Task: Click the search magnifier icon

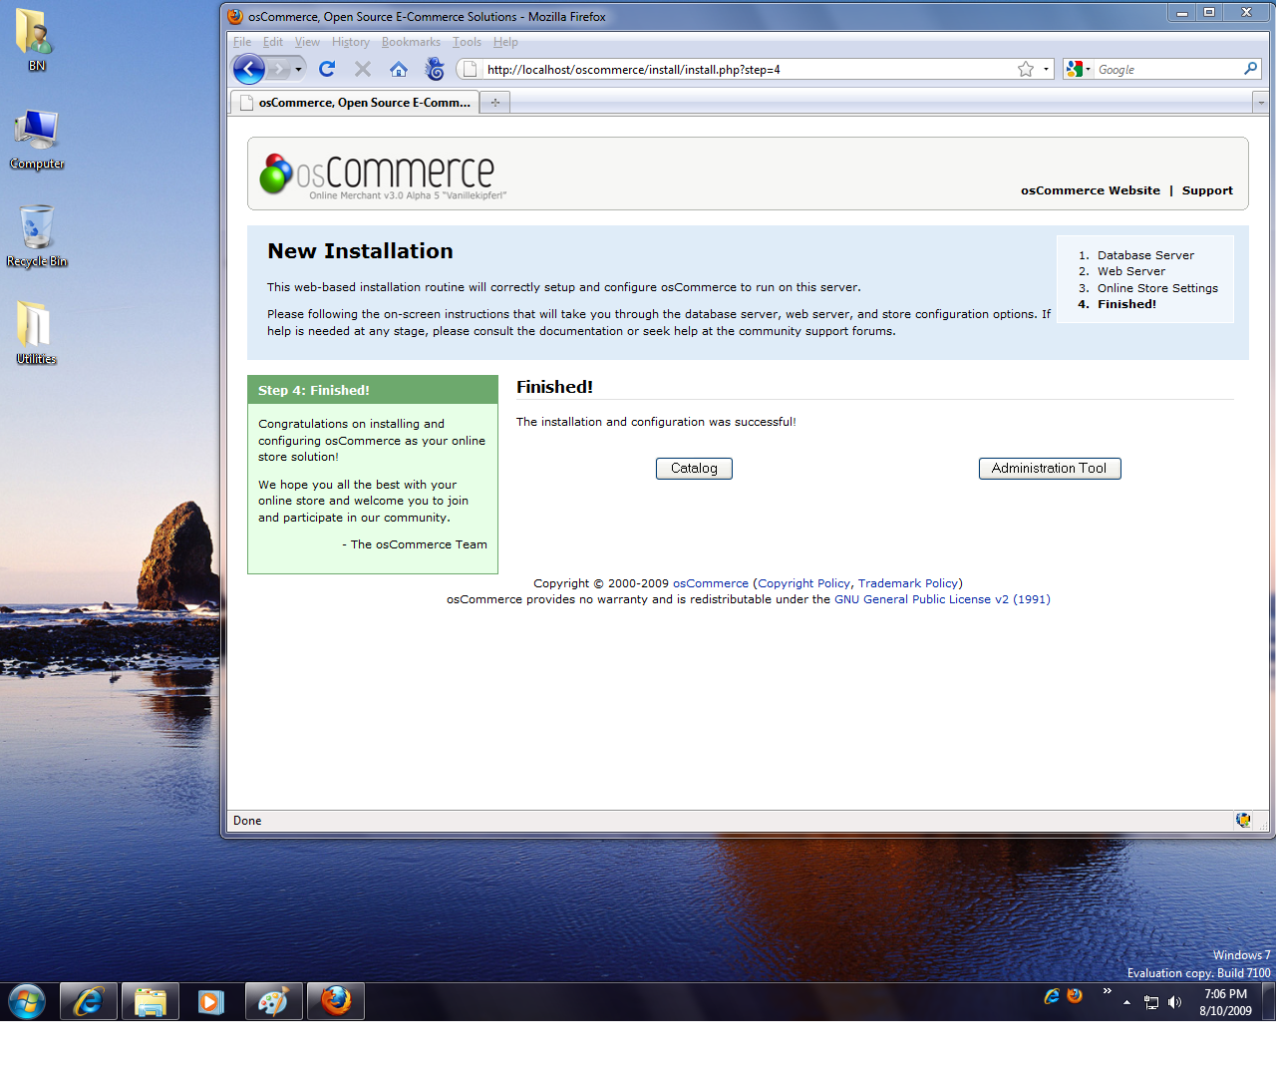Action: tap(1250, 69)
